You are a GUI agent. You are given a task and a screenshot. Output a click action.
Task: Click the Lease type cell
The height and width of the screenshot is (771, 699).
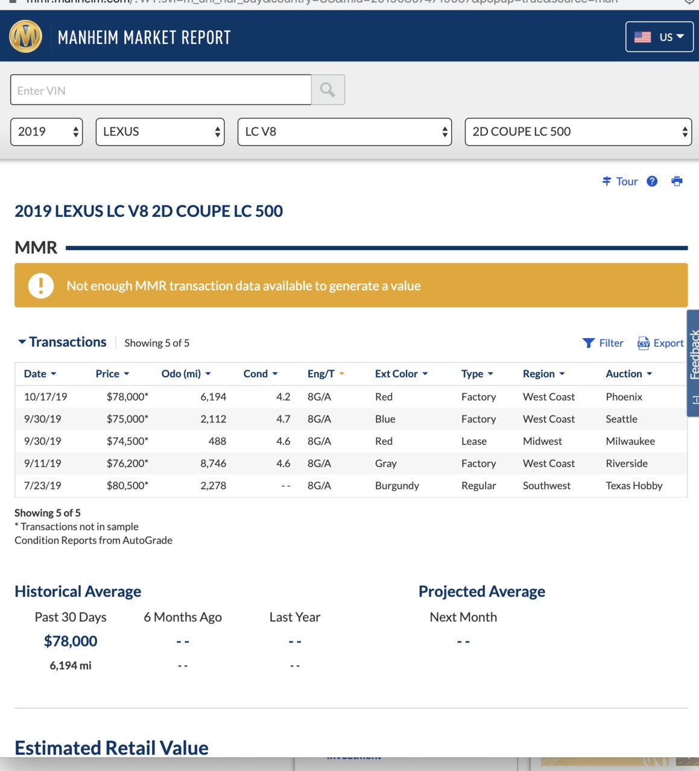tap(473, 441)
